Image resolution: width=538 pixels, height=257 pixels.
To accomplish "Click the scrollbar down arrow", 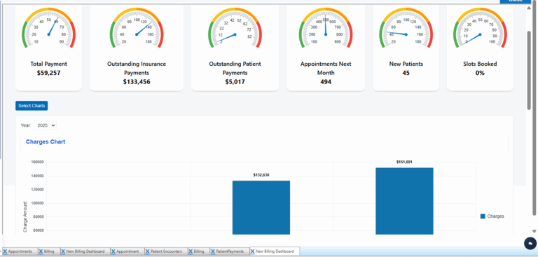I will 534,231.
